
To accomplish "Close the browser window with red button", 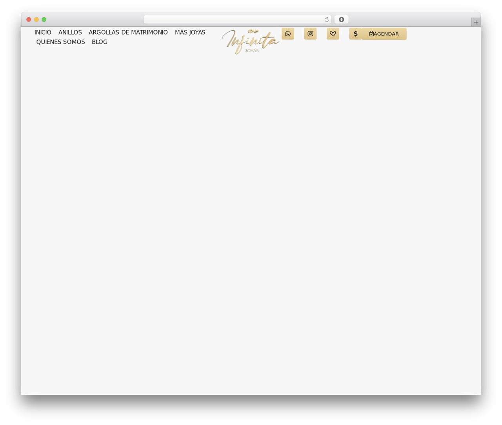I will 29,20.
